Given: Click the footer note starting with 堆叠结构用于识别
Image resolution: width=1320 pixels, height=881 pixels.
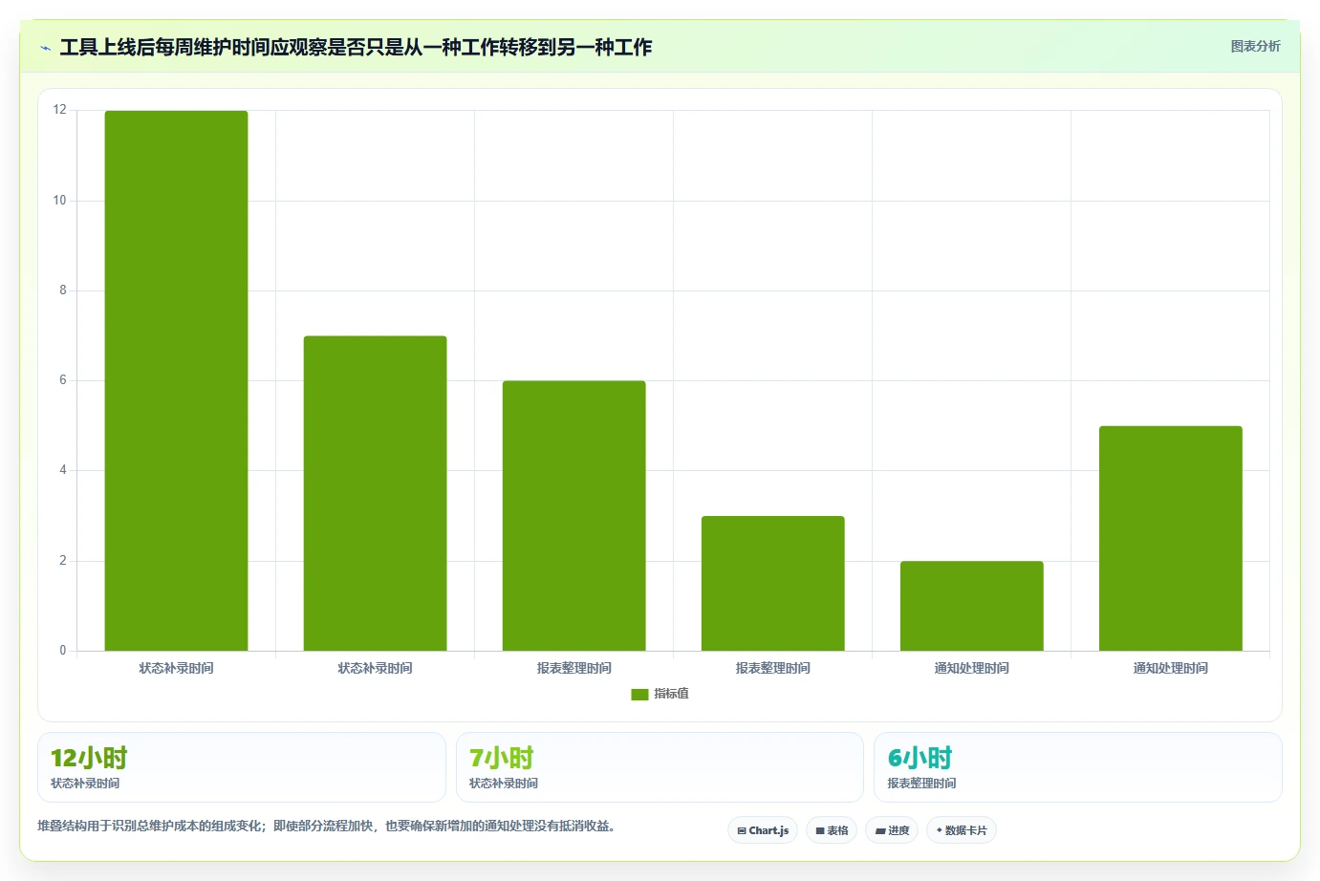Looking at the screenshot, I should [x=326, y=826].
